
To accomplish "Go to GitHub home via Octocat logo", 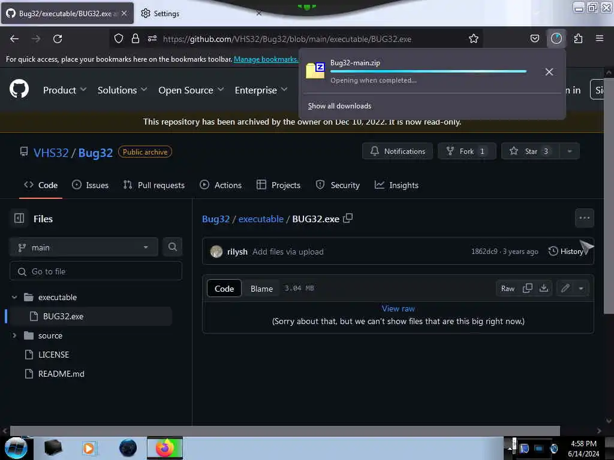I will click(19, 89).
